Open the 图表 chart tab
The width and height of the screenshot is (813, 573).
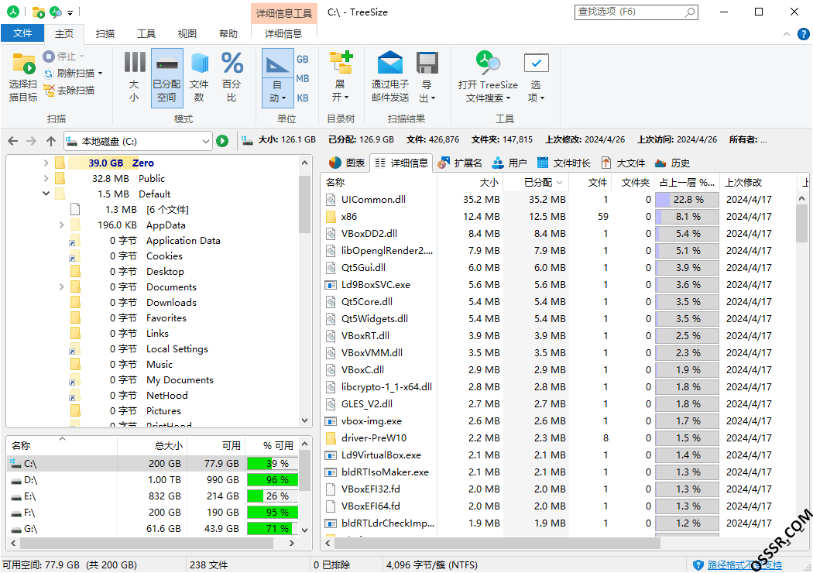click(x=348, y=163)
